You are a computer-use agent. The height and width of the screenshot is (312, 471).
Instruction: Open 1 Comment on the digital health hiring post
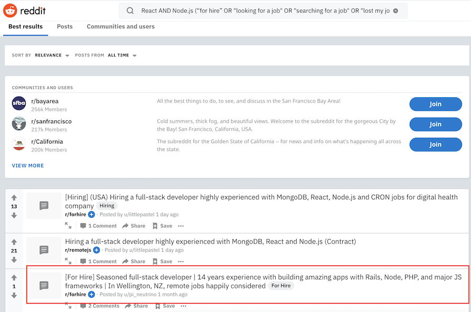click(98, 226)
